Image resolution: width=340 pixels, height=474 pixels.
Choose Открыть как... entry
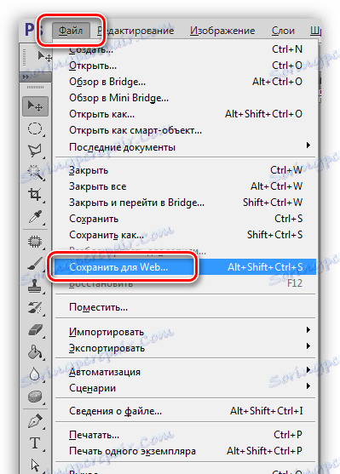pos(185,114)
